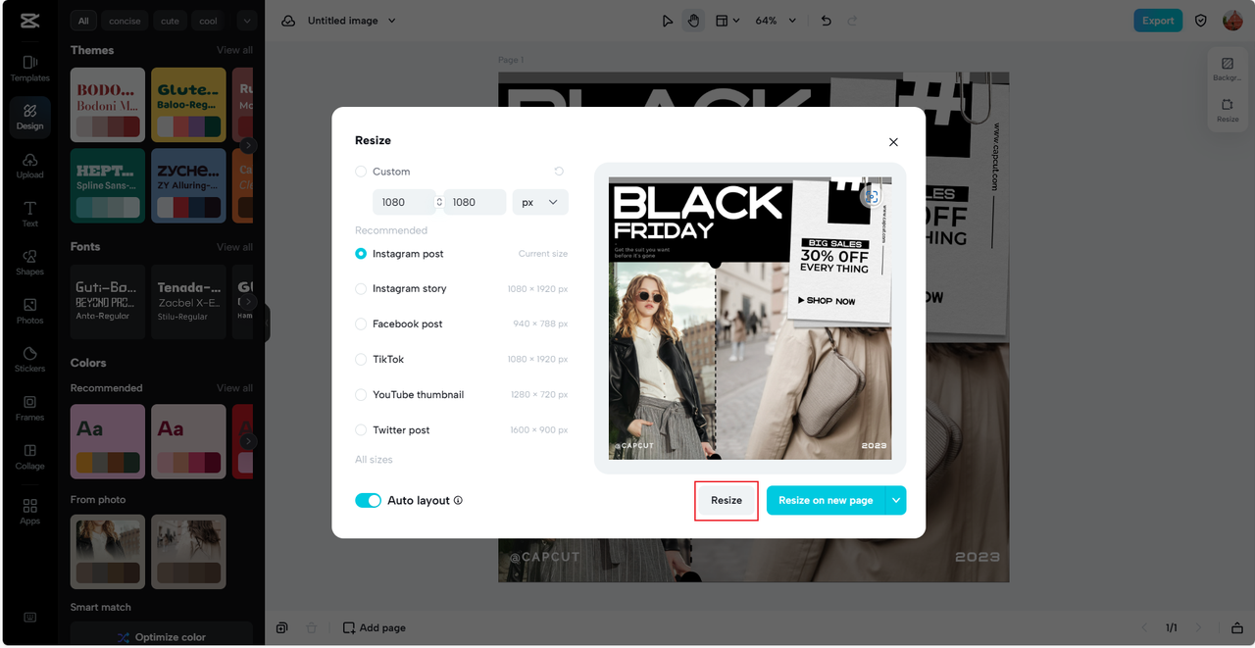Show next fonts with arrow
Viewport: 1255px width, 648px height.
point(249,302)
